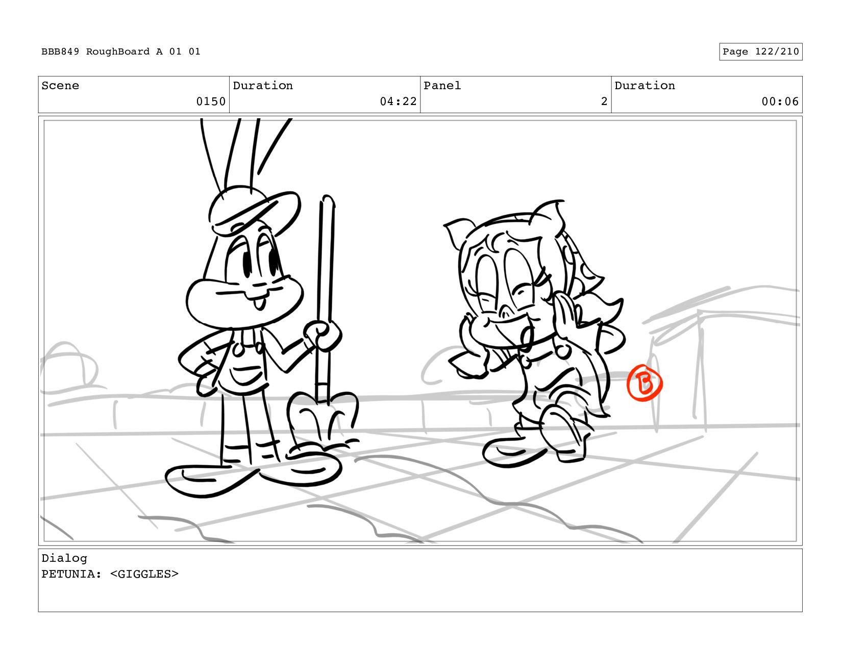Select the scene duration value "04:22"
Image resolution: width=842 pixels, height=650 pixels.
(x=398, y=101)
